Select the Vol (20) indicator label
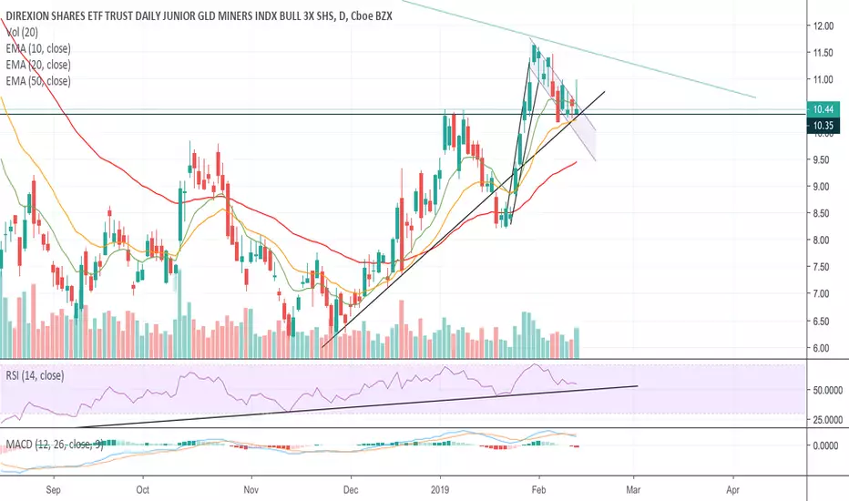 [x=22, y=33]
